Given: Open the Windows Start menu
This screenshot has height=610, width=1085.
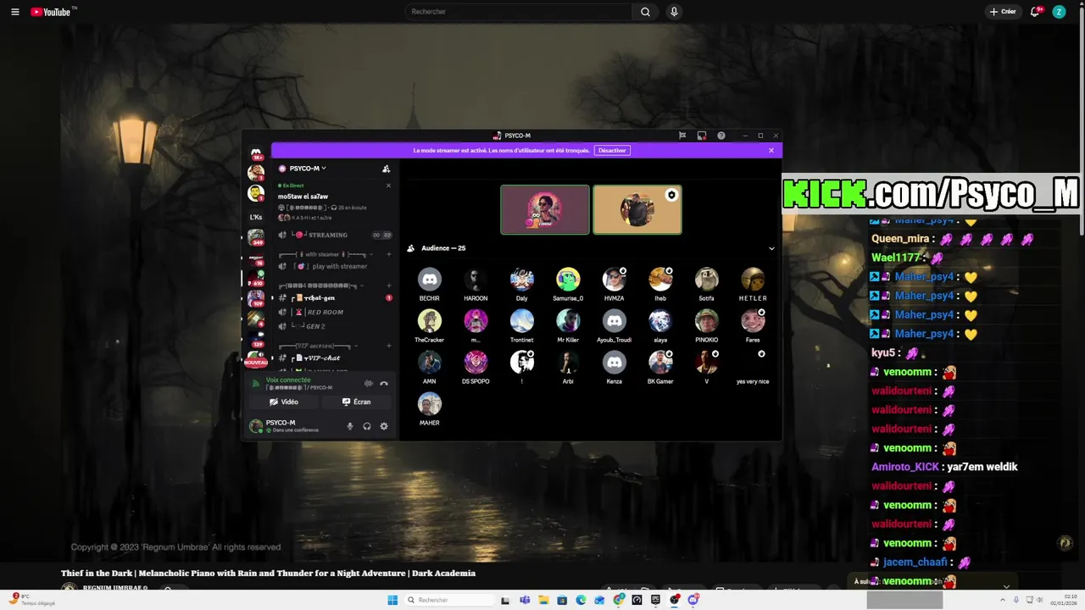Looking at the screenshot, I should point(392,600).
